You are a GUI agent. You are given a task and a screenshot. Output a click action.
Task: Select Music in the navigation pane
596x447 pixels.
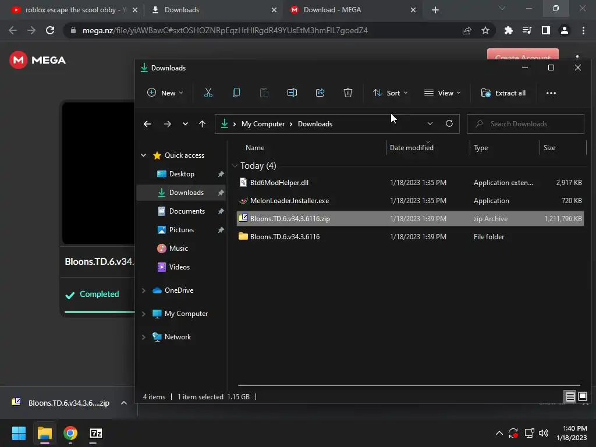pyautogui.click(x=178, y=248)
